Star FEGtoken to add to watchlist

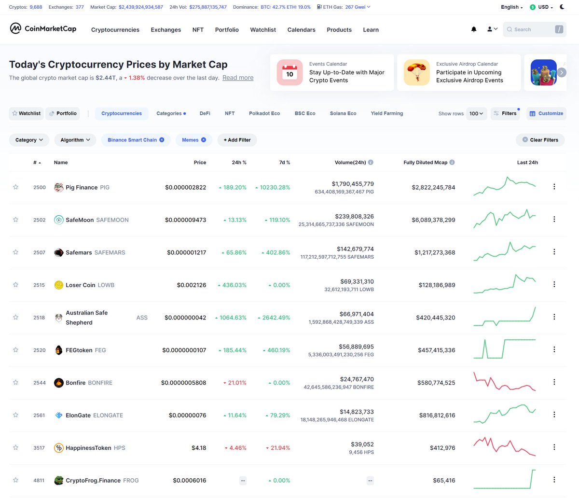click(15, 350)
